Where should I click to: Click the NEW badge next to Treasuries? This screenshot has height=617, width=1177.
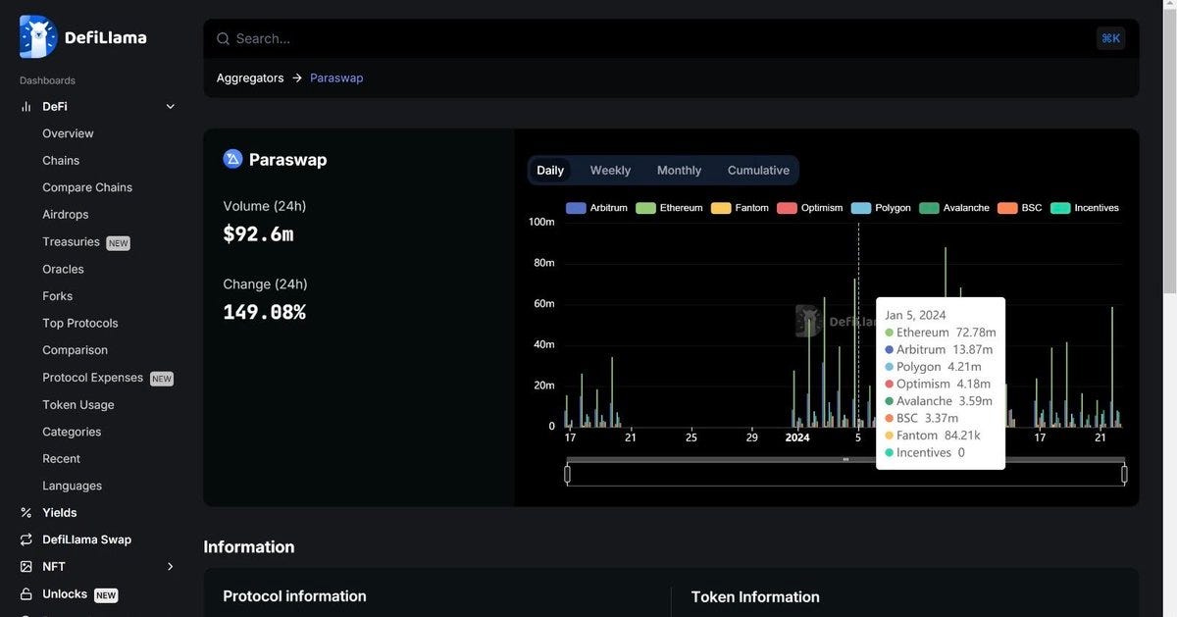click(118, 243)
